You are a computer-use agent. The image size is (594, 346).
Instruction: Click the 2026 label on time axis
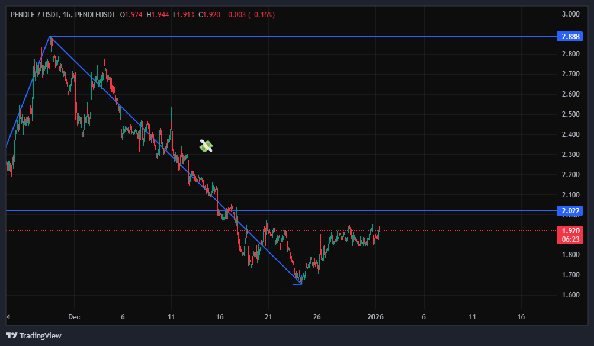click(375, 316)
